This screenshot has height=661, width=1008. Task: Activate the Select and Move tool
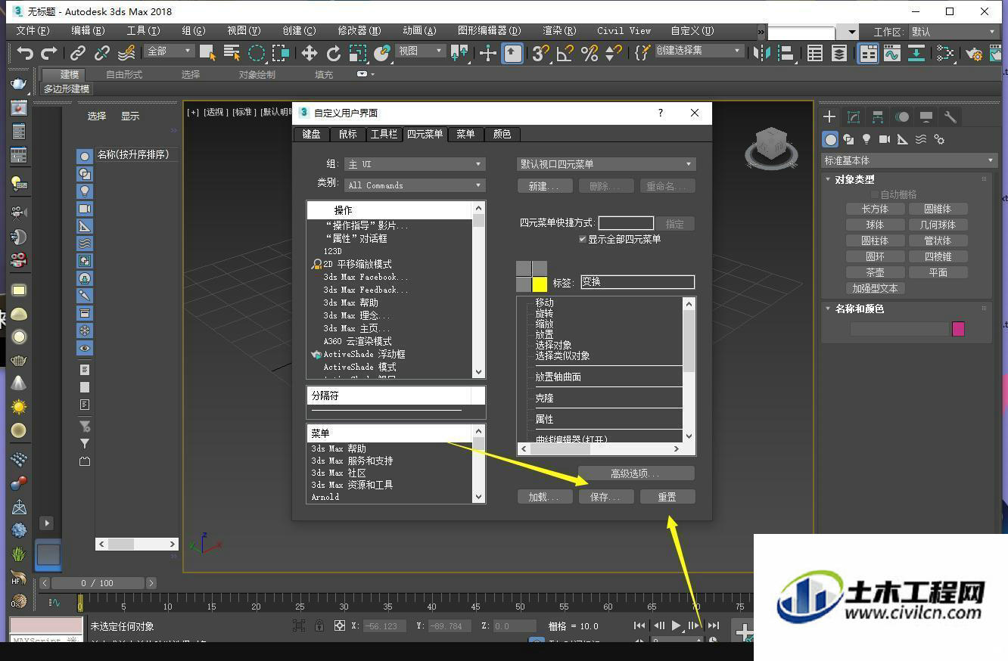point(309,53)
